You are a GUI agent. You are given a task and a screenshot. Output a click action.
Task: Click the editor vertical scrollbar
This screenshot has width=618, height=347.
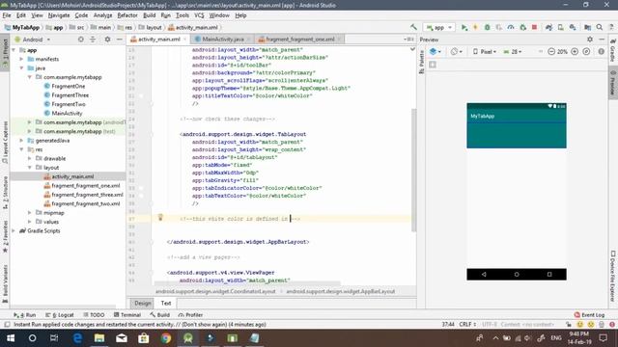[x=413, y=170]
